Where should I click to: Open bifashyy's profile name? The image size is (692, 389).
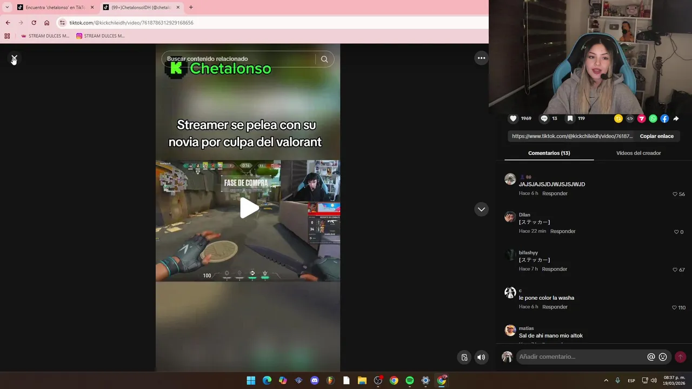[528, 252]
